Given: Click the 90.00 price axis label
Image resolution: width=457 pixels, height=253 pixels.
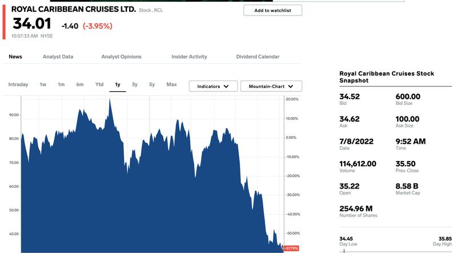Looking at the screenshot, I should [14, 115].
